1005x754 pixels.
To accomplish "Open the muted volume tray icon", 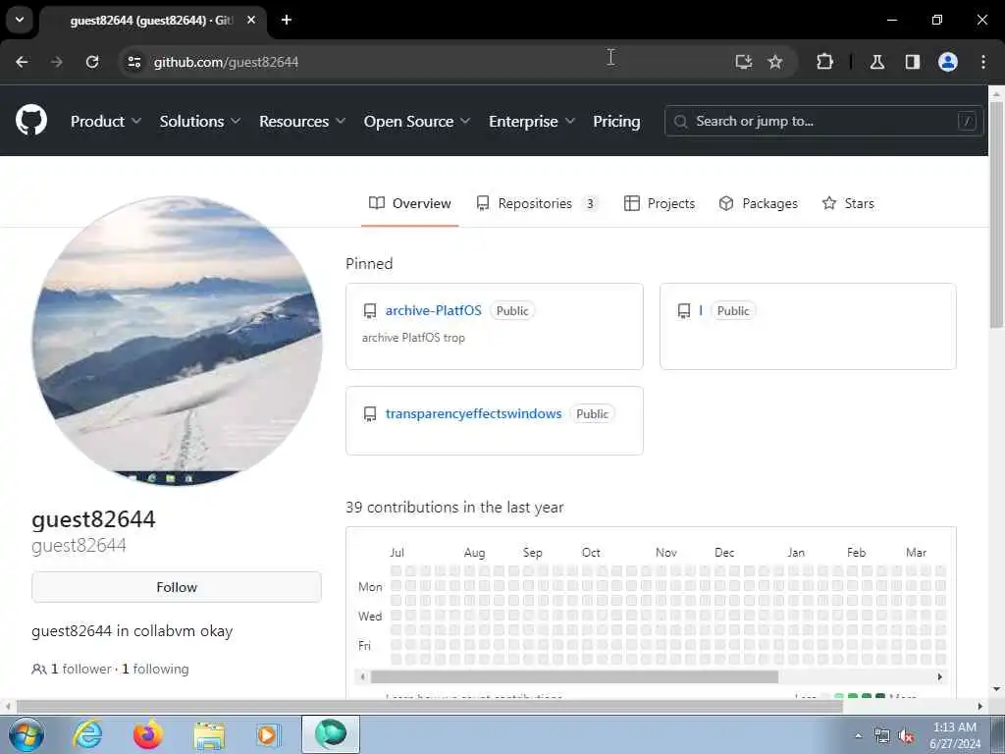I will pos(906,736).
